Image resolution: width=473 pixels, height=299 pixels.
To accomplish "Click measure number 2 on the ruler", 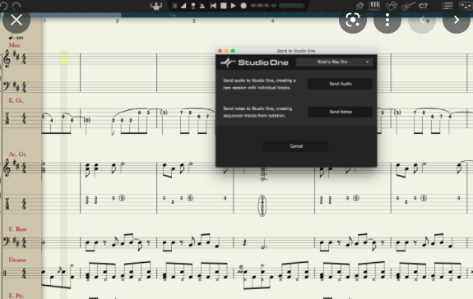I will [x=117, y=21].
